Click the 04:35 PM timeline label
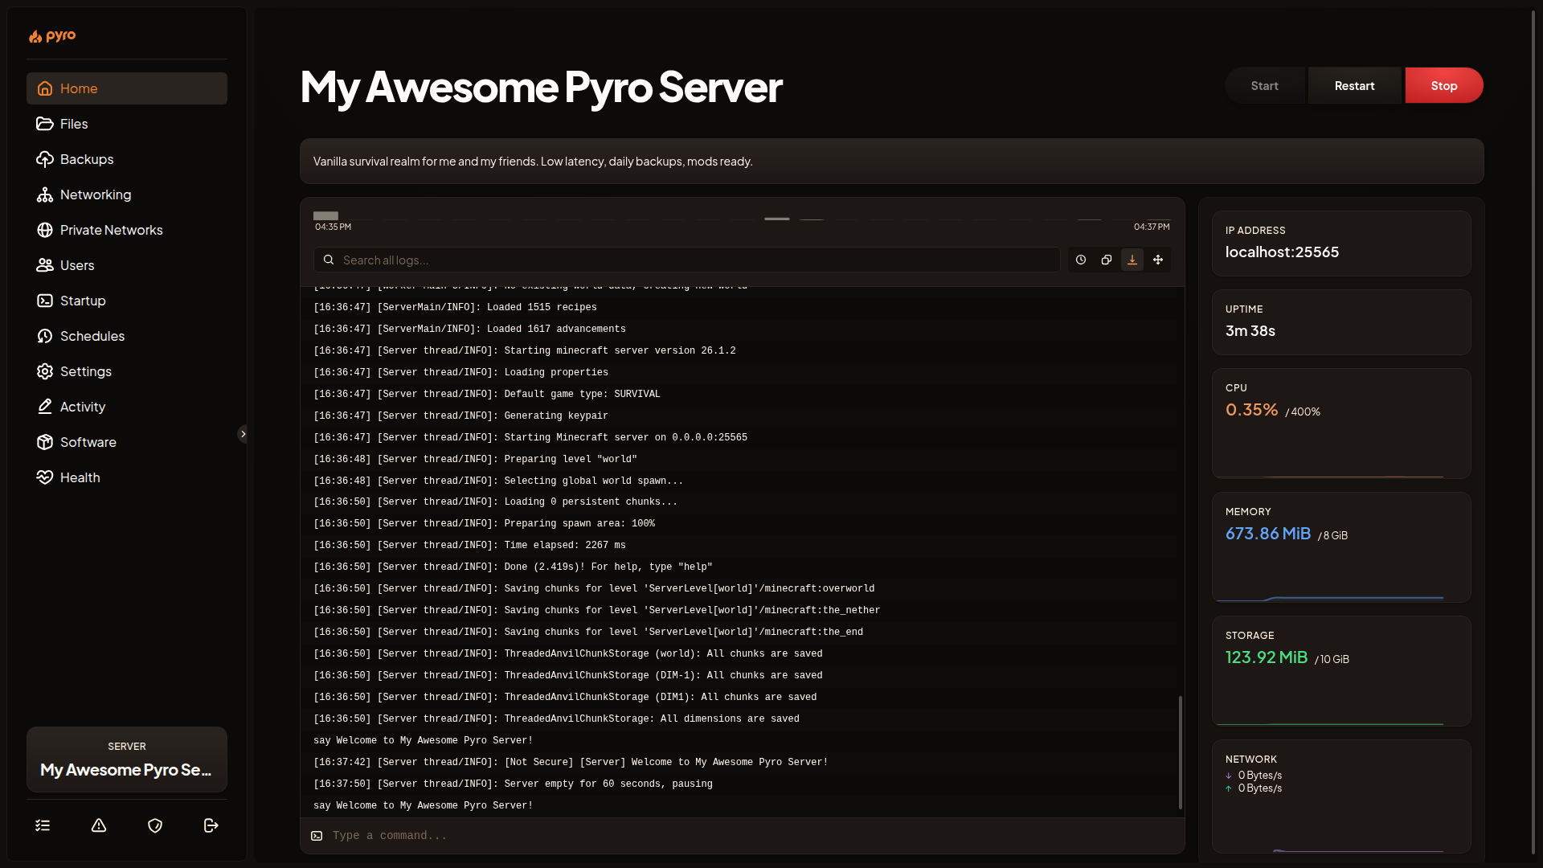The width and height of the screenshot is (1543, 868). pyautogui.click(x=334, y=227)
